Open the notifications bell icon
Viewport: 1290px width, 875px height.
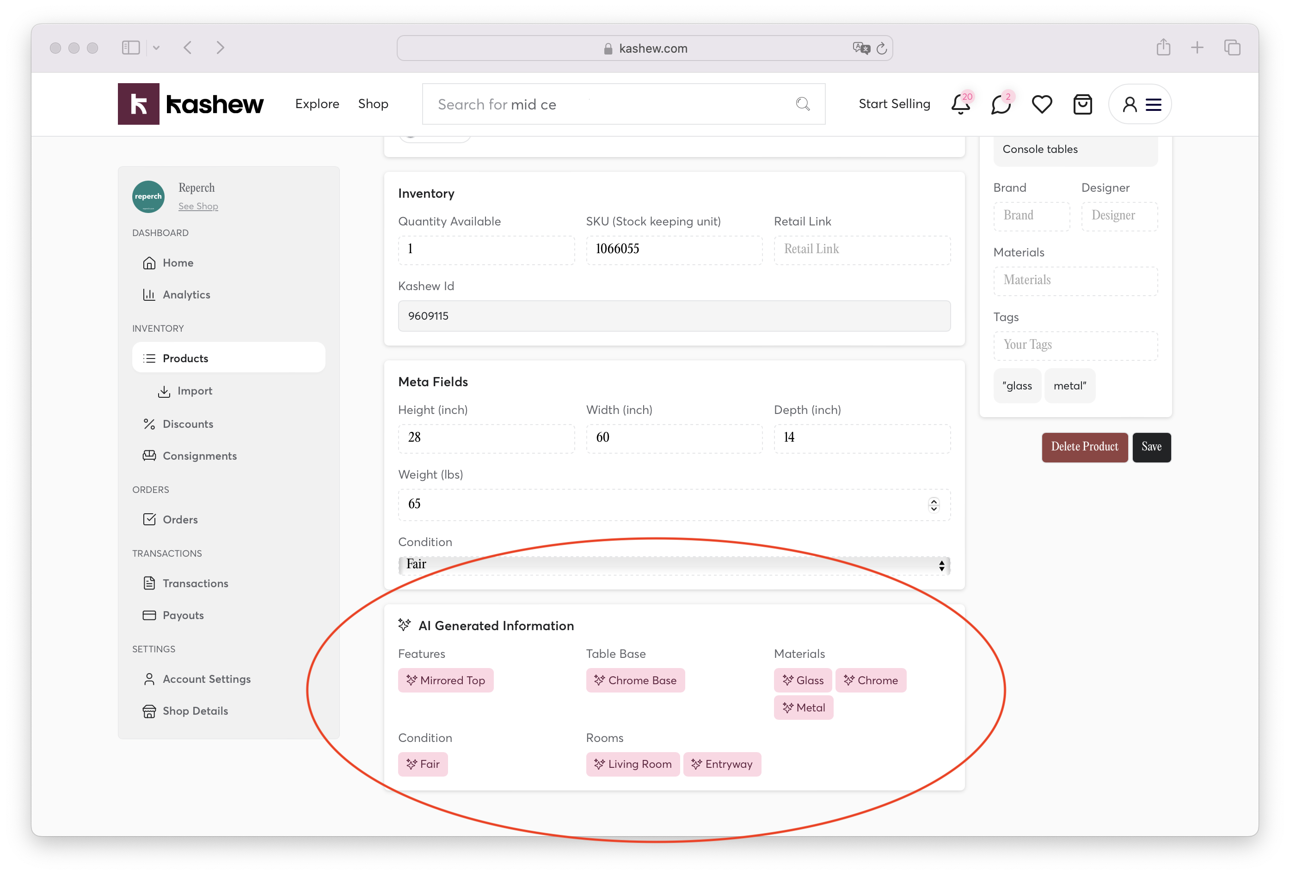[960, 104]
